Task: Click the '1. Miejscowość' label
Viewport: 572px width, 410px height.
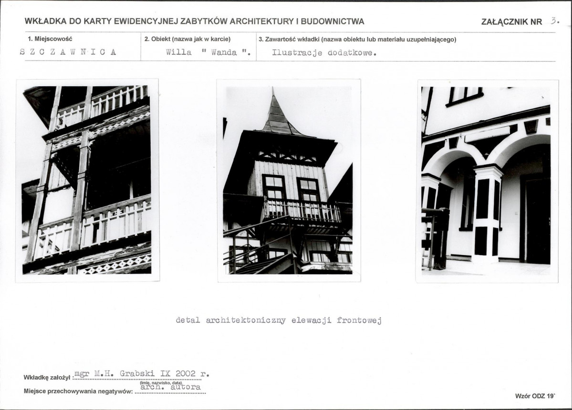Action: click(x=50, y=39)
